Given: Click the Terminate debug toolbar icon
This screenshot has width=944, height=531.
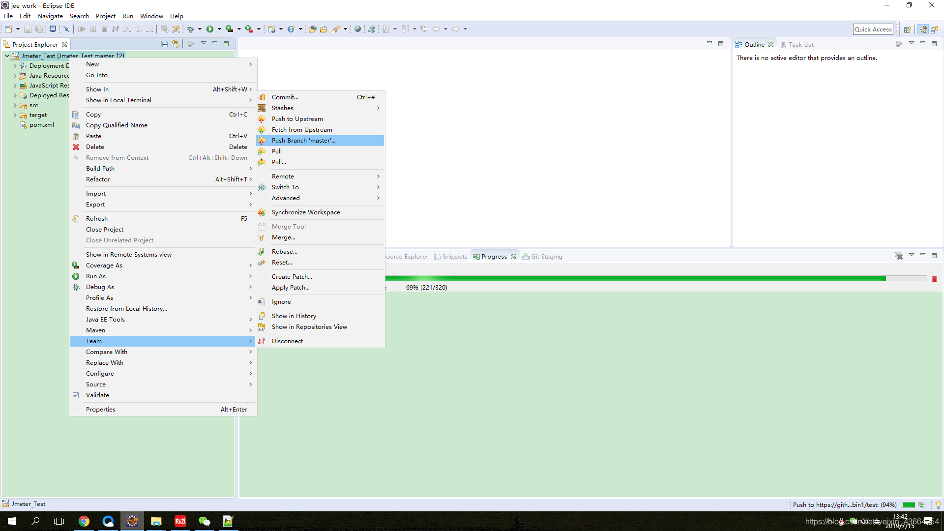Looking at the screenshot, I should pos(104,29).
